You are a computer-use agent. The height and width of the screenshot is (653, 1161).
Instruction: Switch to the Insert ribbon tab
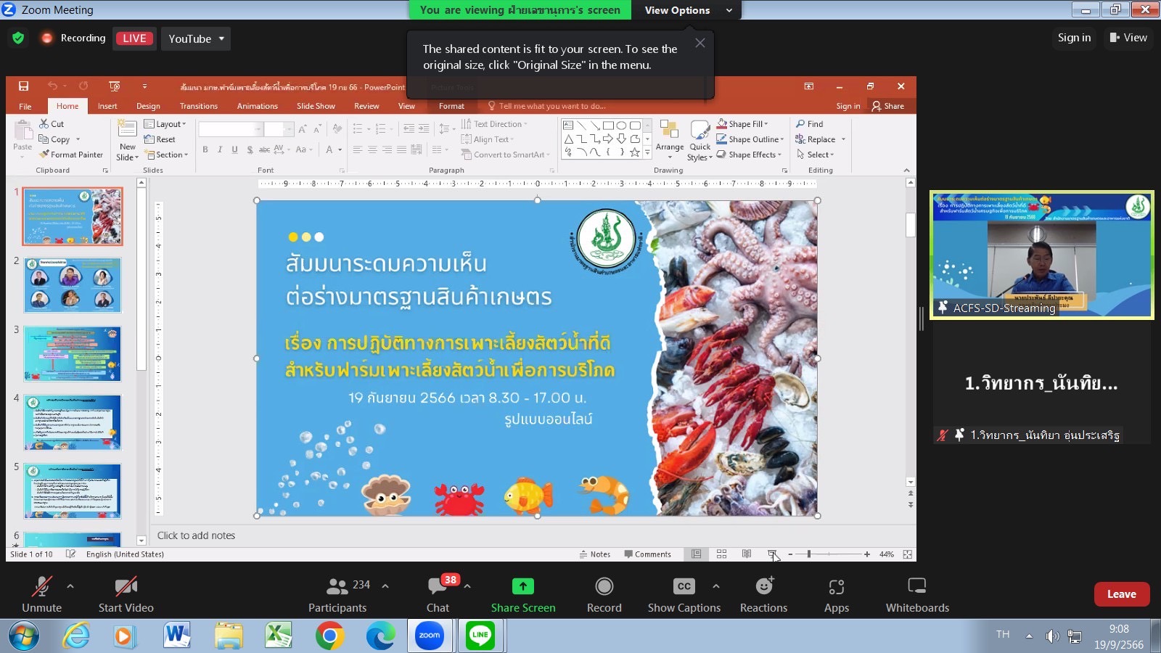point(107,106)
